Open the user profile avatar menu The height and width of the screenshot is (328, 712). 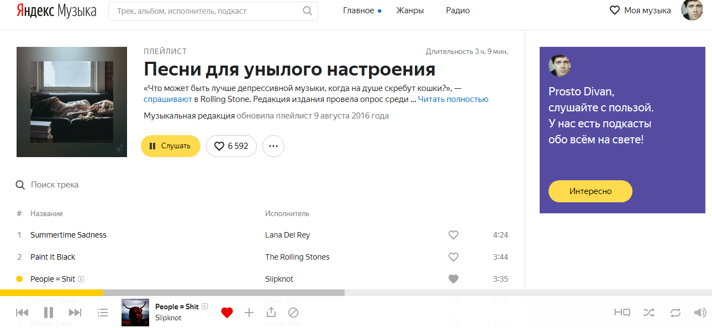coord(692,10)
